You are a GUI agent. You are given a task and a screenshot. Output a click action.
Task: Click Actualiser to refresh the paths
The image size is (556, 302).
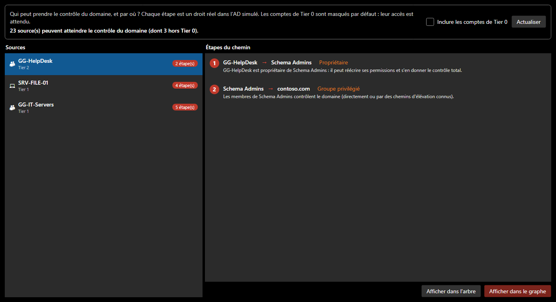[529, 22]
